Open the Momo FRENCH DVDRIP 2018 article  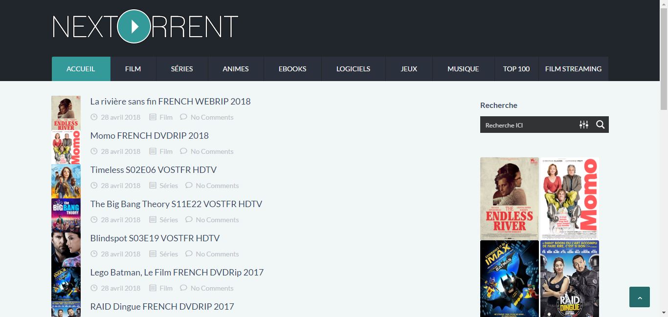(149, 135)
